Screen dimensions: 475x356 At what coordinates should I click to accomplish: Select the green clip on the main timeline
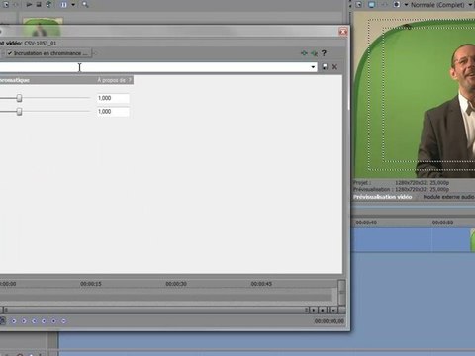pos(472,241)
